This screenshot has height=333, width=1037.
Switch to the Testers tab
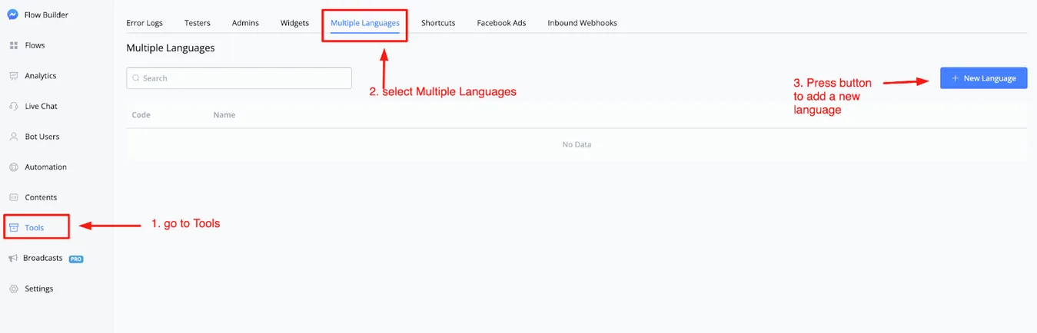[198, 23]
